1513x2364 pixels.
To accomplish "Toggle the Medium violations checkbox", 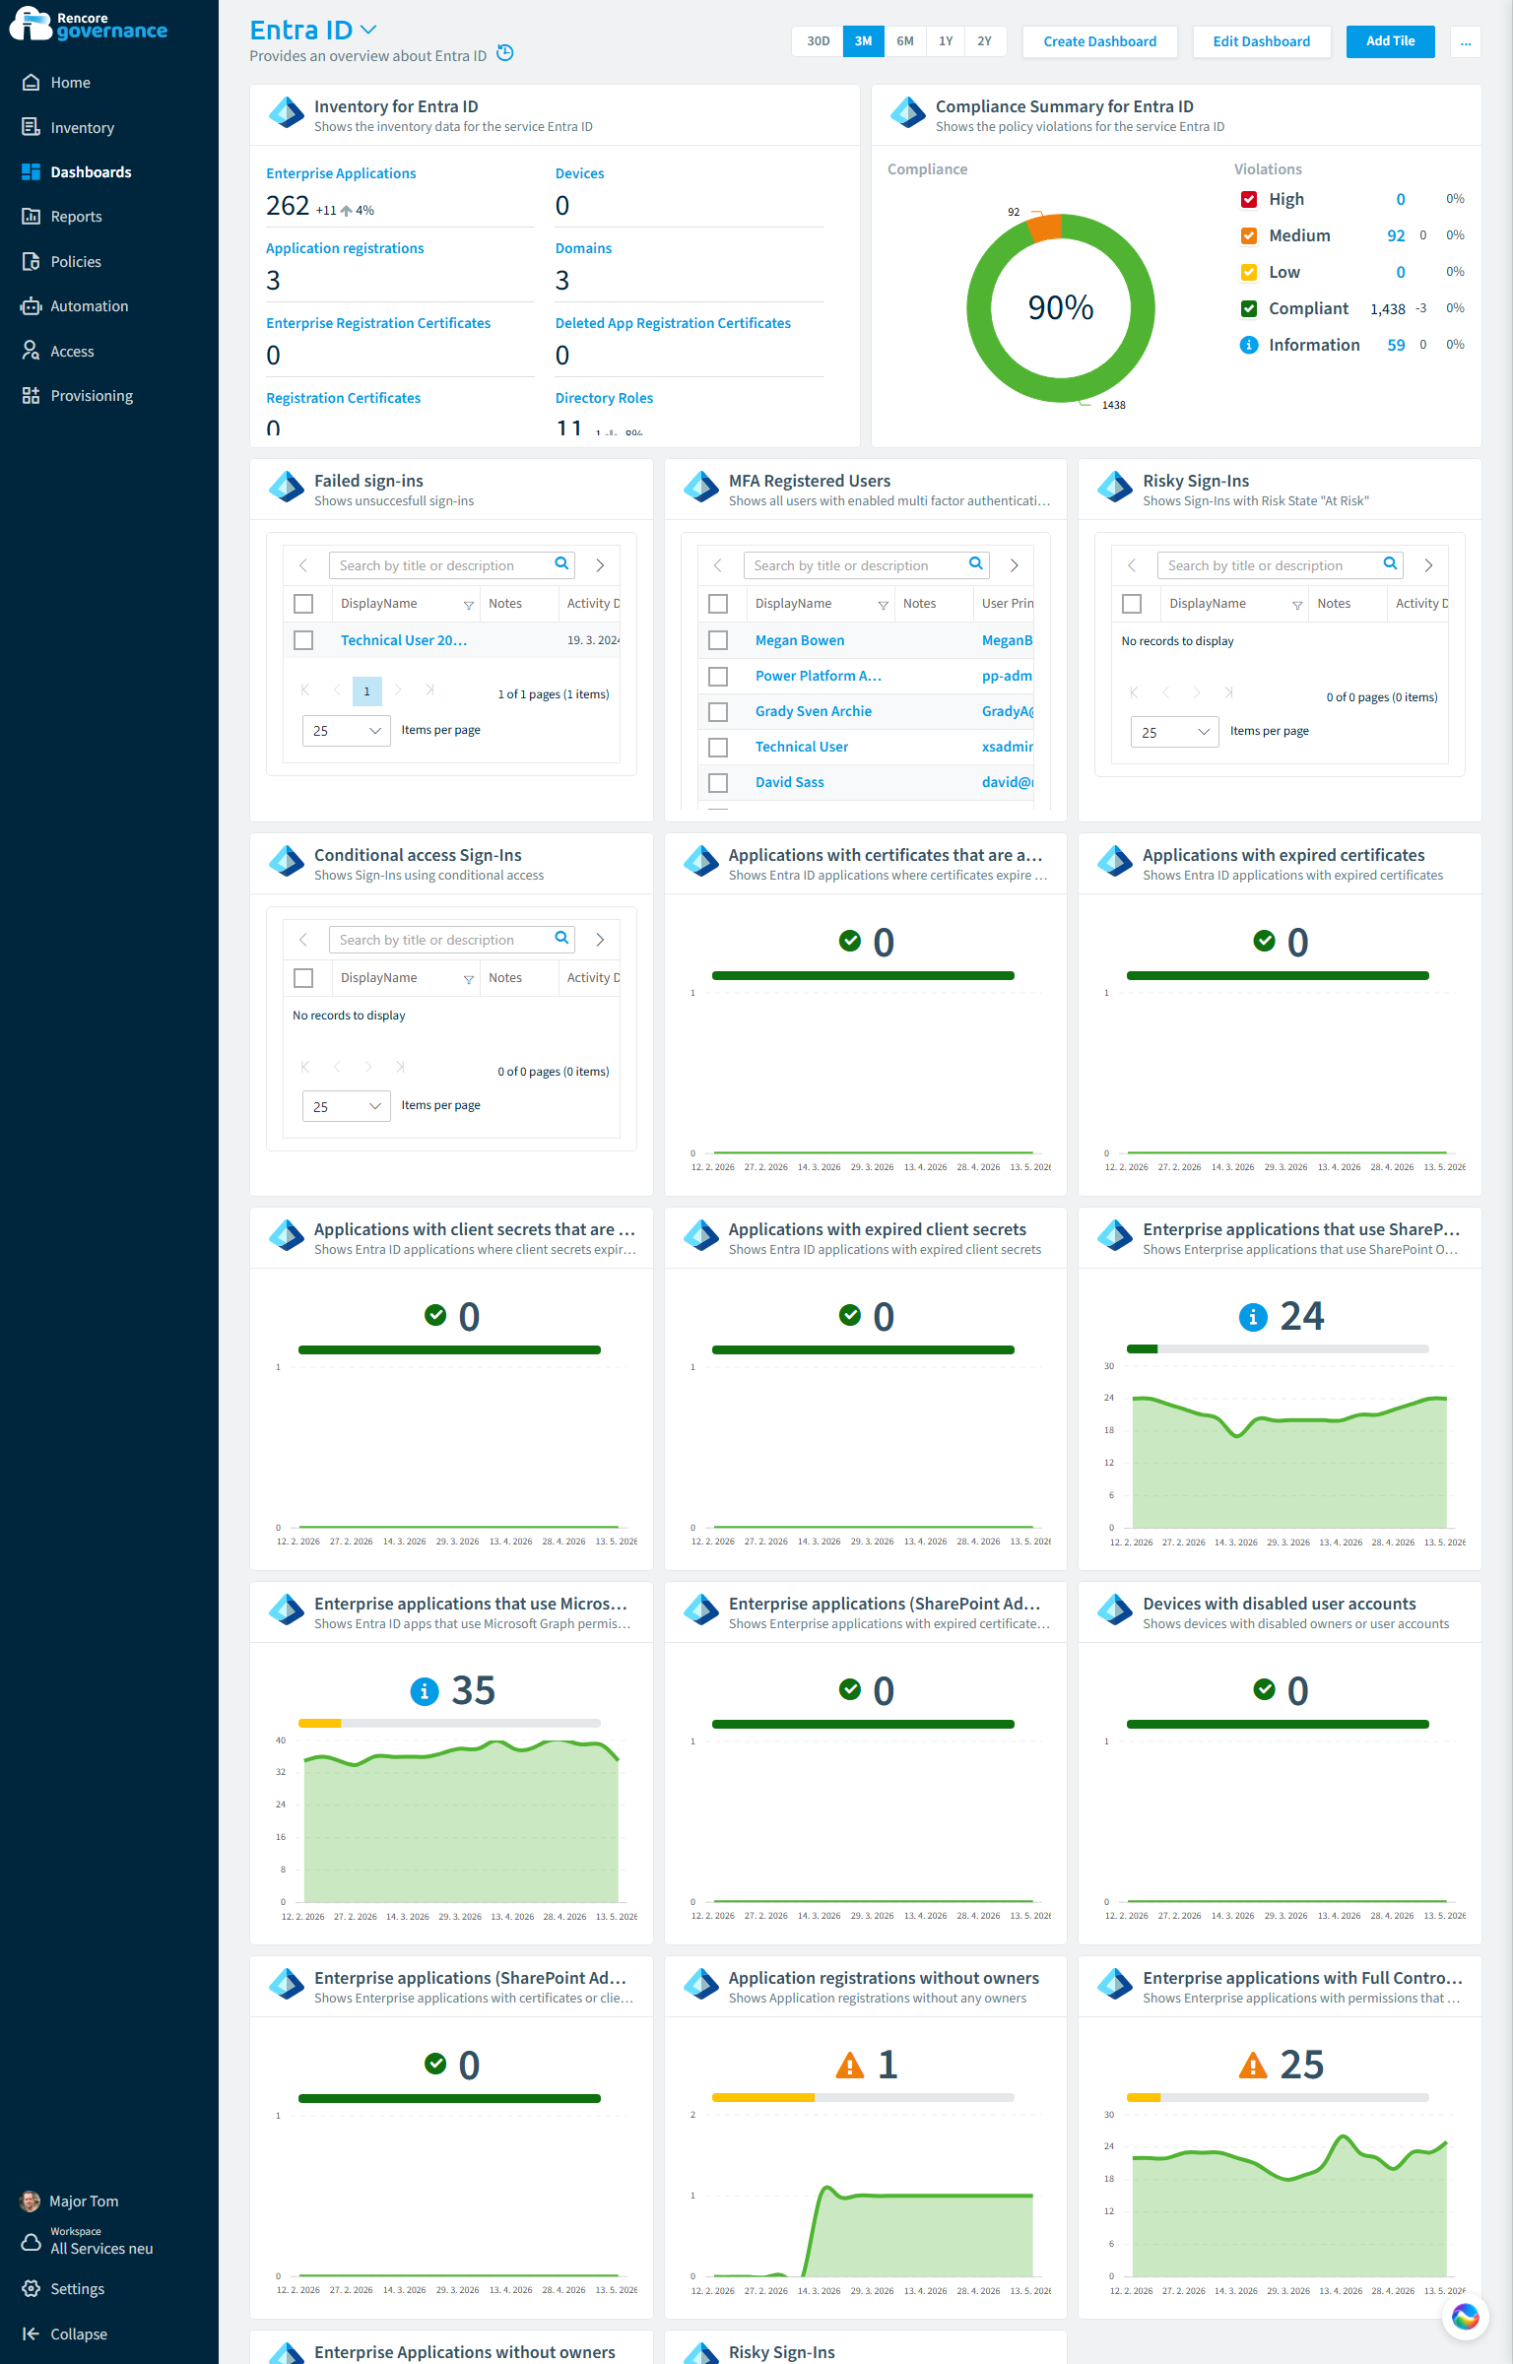I will click(1249, 236).
